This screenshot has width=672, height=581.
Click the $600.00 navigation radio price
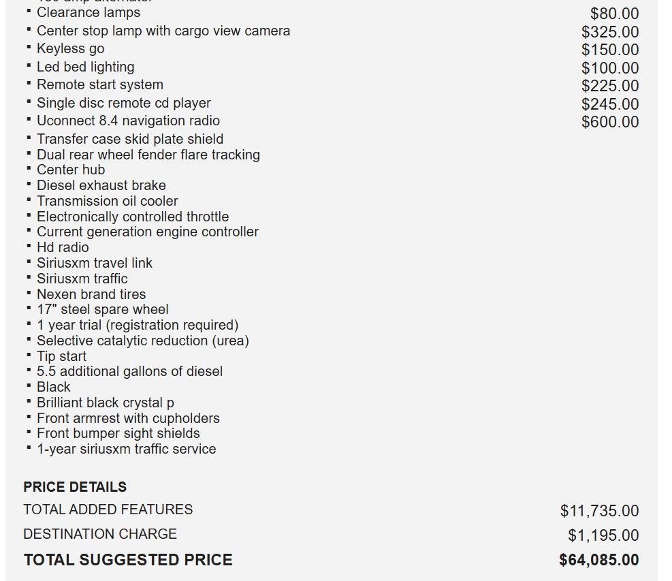tap(610, 122)
